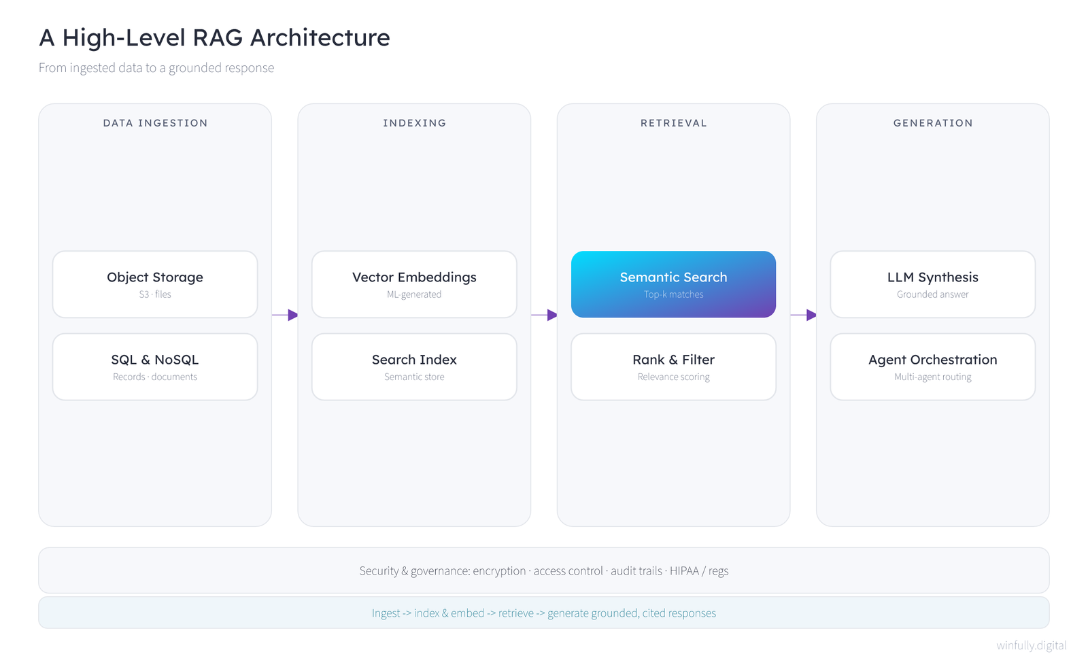Select the SQL & NoSQL card
1088x667 pixels.
click(x=155, y=366)
